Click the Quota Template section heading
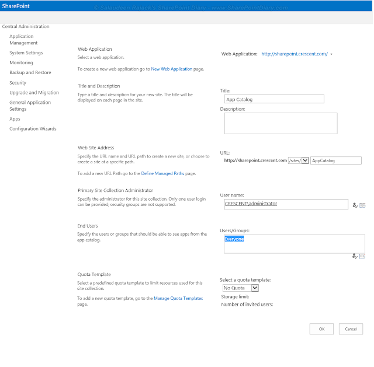 tap(94, 274)
